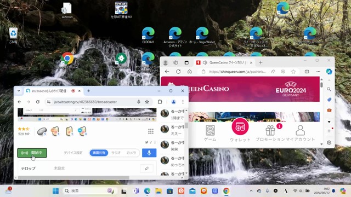351x197 pixels.
Task: Edit the テロップ caption with pencil button
Action: (146, 169)
